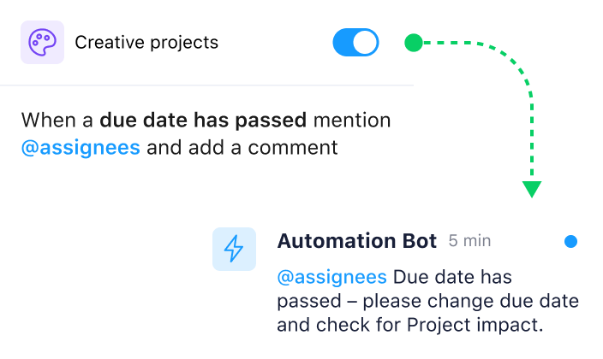Click 'check for Project impact' text
Screen dimensions: 603x359
(x=427, y=326)
